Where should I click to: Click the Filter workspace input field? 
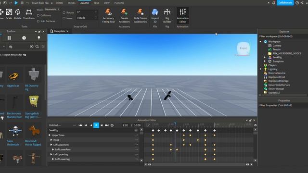click(283, 37)
